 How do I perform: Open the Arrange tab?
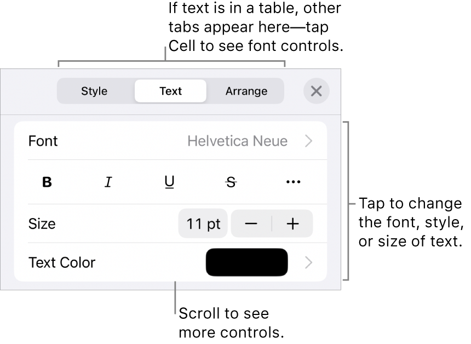coord(246,91)
